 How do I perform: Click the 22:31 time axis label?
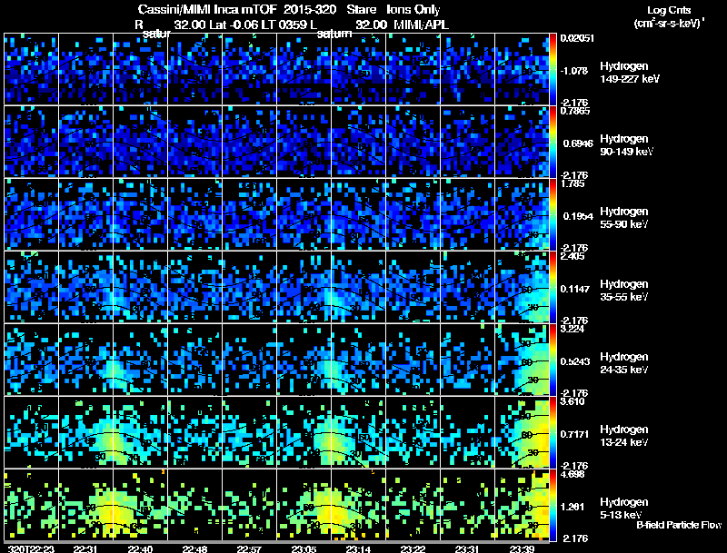pos(85,549)
